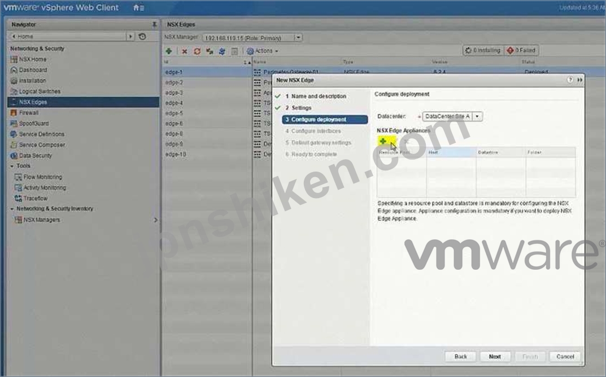Open Activity Monitoring tool

click(x=45, y=188)
